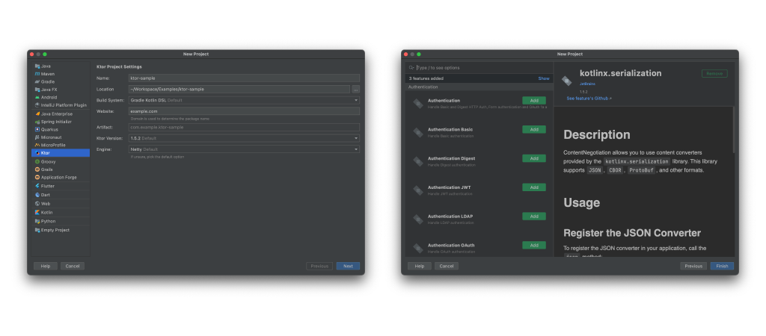Viewport: 766px width, 336px height.
Task: Click Cancel in the Ktor settings window
Action: 73,267
